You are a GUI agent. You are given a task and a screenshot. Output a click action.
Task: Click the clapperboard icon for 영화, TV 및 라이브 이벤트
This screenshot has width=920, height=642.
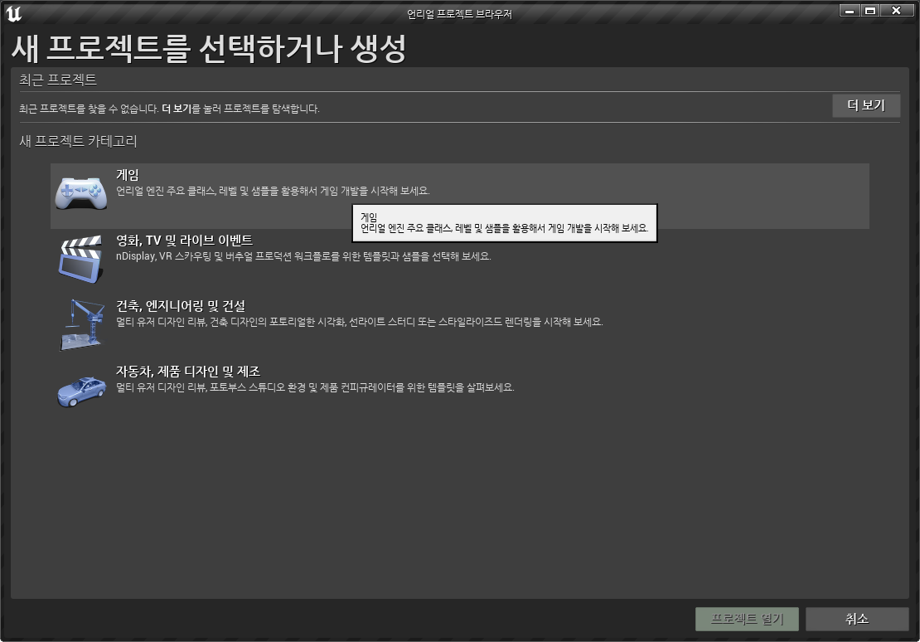pyautogui.click(x=81, y=260)
